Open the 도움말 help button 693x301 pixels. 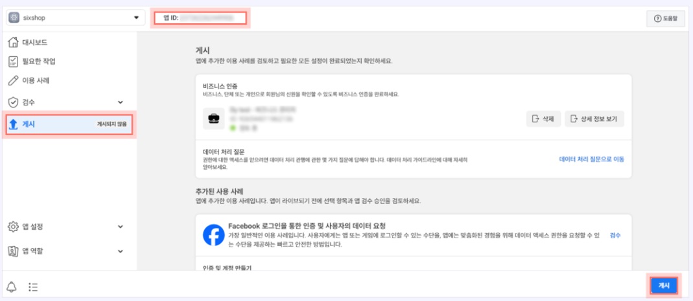point(665,19)
